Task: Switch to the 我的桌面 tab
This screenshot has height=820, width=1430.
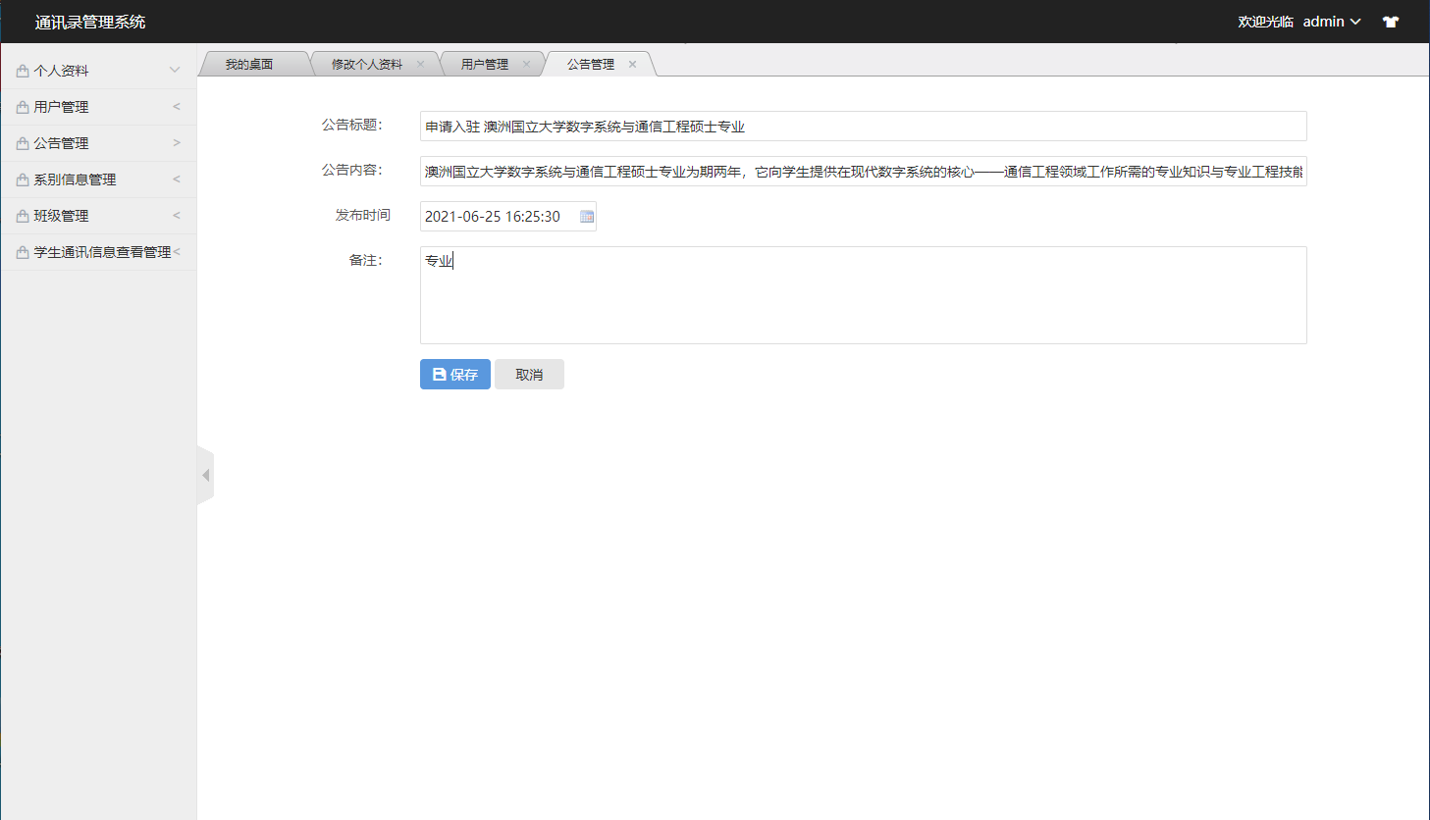Action: (251, 63)
